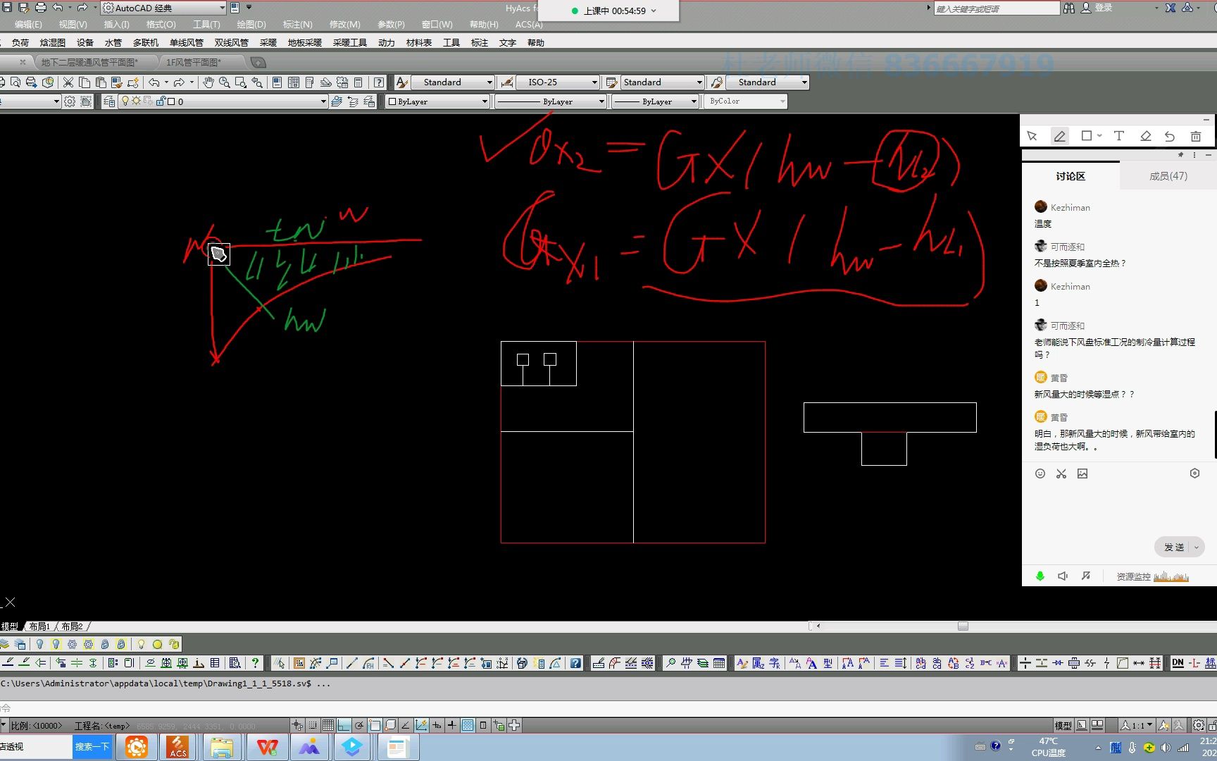Open the 负荷 menu
The height and width of the screenshot is (761, 1217).
20,42
